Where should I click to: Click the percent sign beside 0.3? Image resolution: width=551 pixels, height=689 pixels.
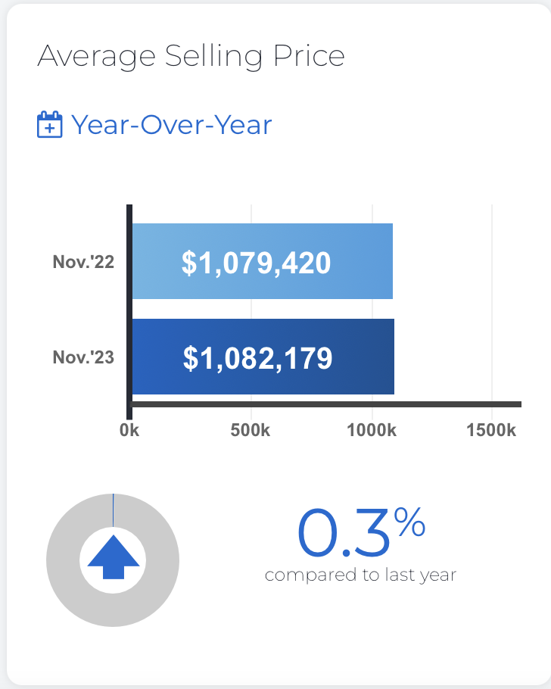point(409,522)
